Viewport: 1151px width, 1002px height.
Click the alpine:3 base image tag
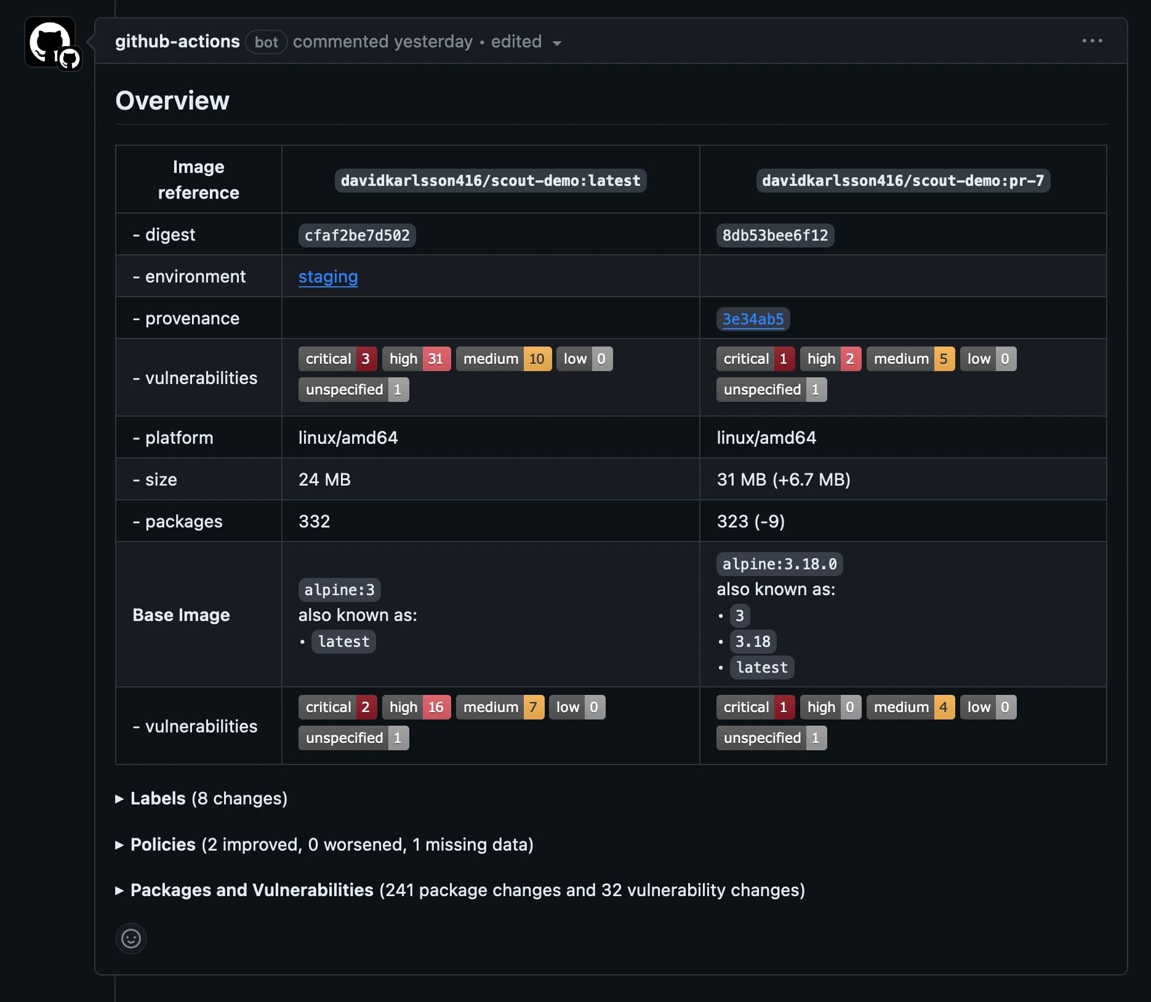tap(339, 590)
